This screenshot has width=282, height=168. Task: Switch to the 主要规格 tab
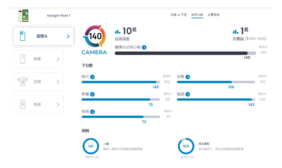pos(213,15)
